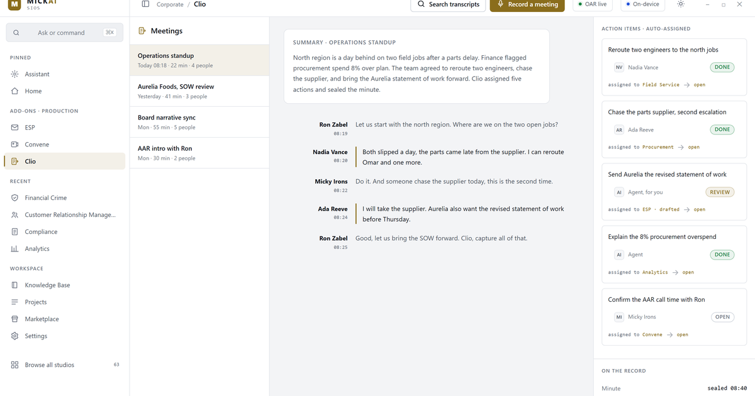
Task: Click the DONE badge on Chase supplier
Action: click(x=722, y=129)
